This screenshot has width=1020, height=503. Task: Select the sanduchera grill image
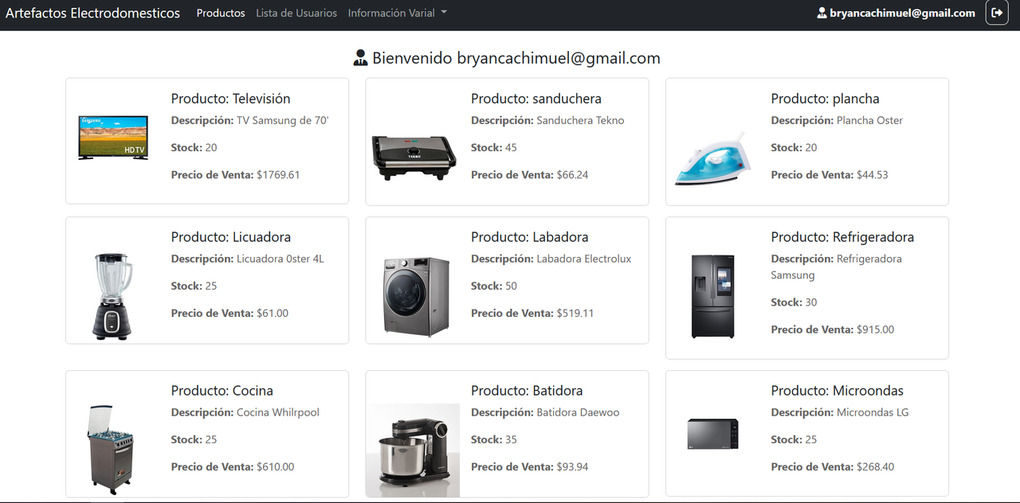pyautogui.click(x=414, y=158)
